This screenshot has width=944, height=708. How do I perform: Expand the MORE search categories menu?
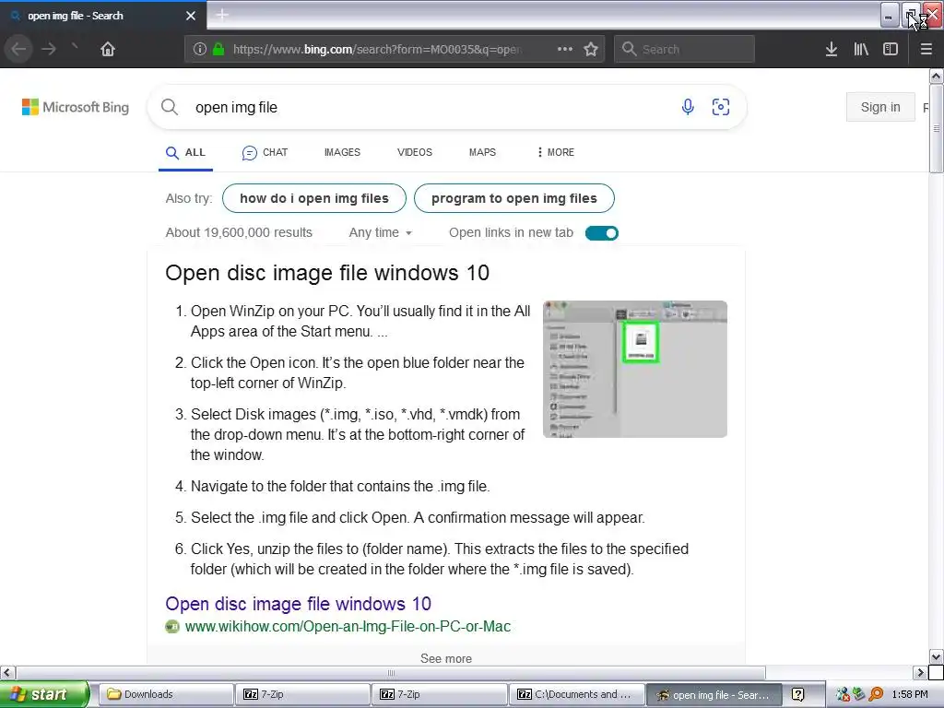[555, 152]
